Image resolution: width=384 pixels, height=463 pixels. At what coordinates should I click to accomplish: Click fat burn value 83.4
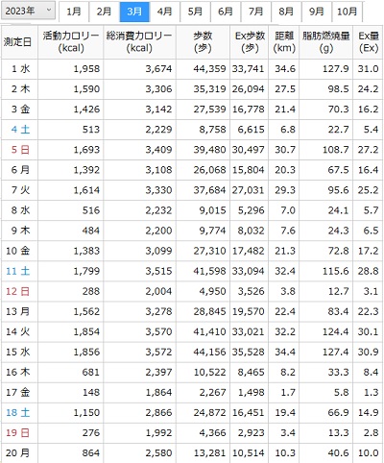coord(338,311)
